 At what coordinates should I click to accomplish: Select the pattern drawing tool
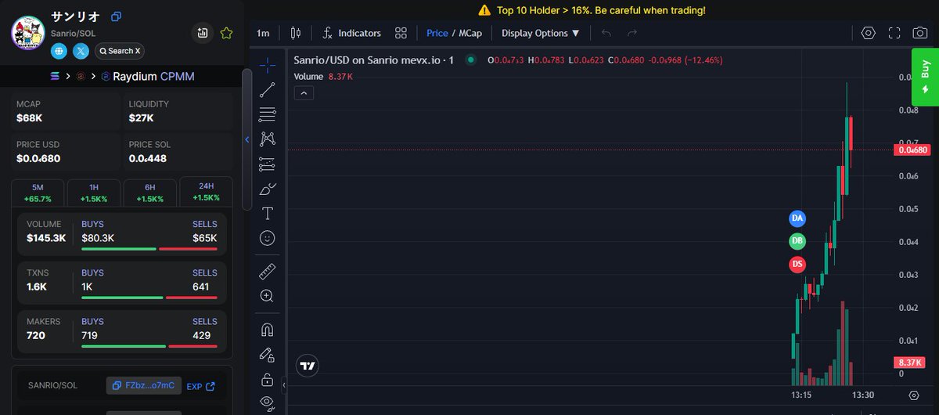pyautogui.click(x=267, y=139)
